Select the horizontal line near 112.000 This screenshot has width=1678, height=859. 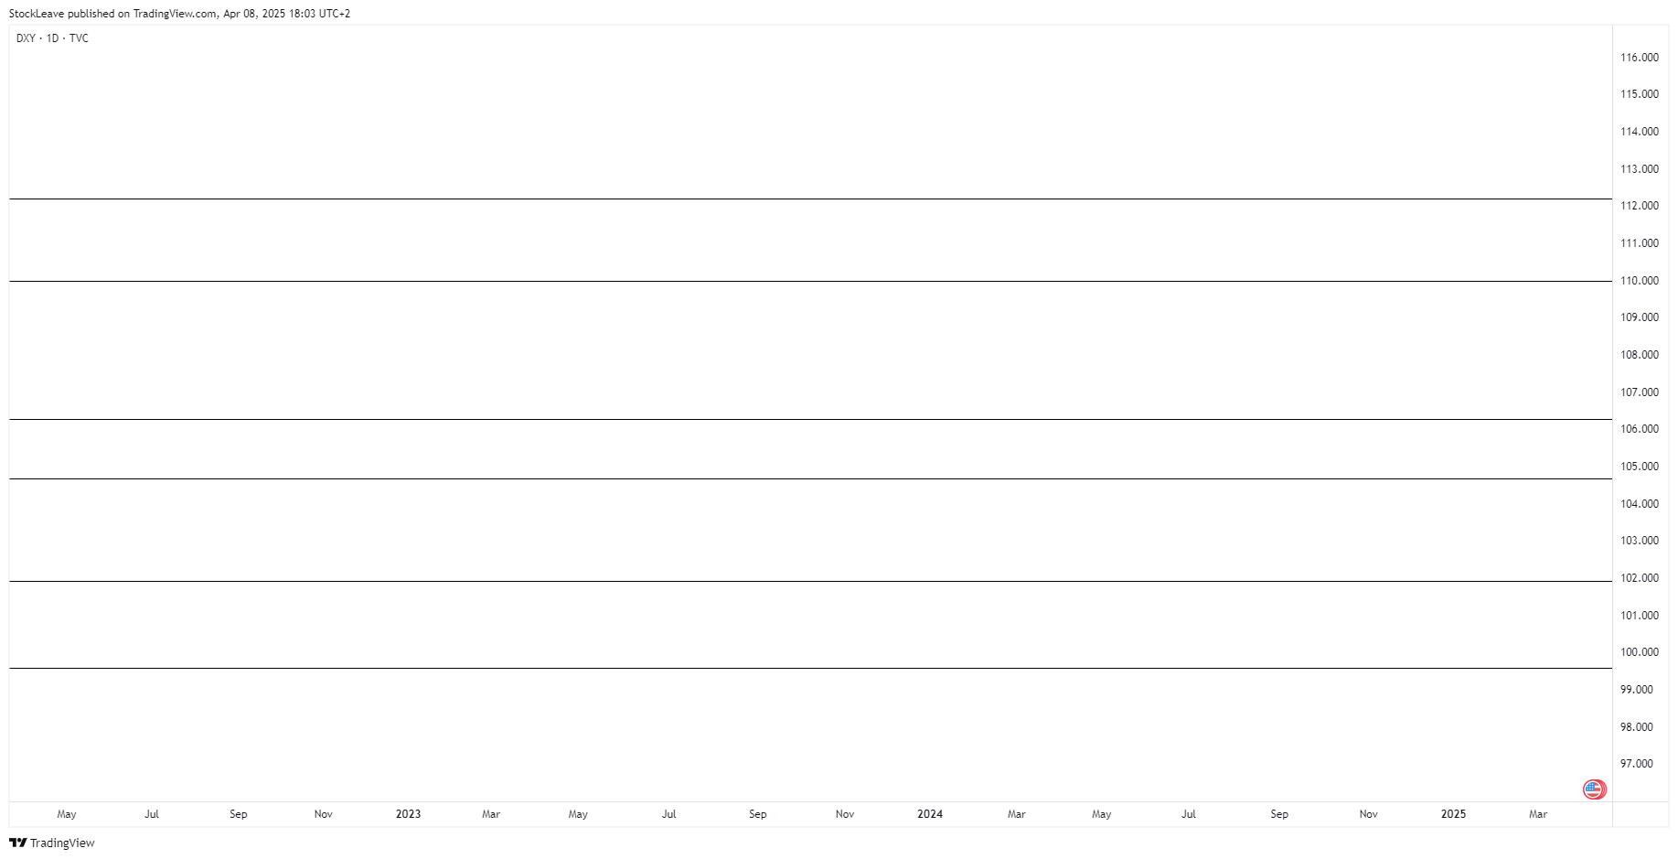[x=810, y=199]
